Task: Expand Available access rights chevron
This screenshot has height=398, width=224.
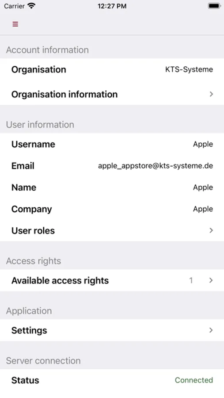Action: tap(211, 280)
